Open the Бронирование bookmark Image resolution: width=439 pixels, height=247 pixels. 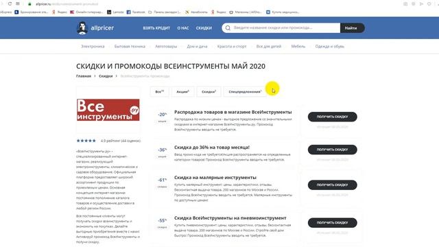point(32,12)
